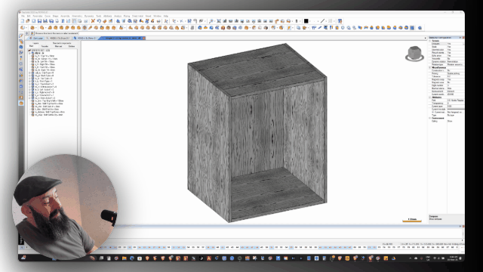Image resolution: width=483 pixels, height=272 pixels.
Task: Open dropdown on first Screen property row
Action: coord(463,44)
